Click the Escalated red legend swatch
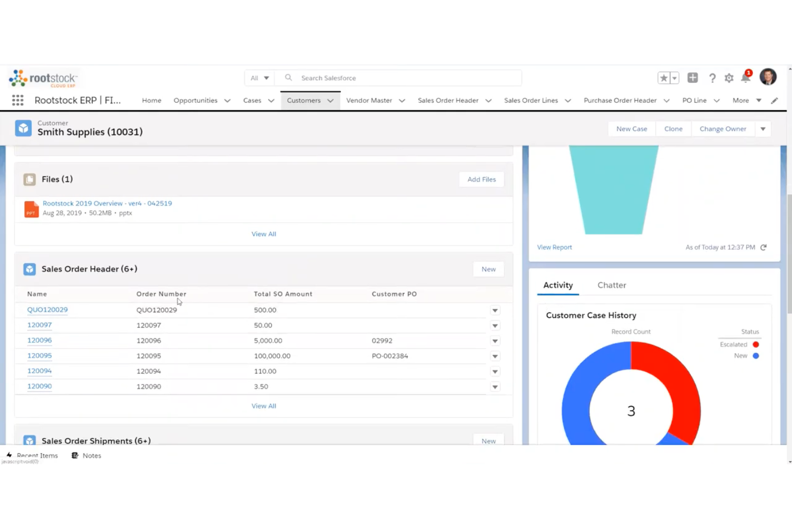The width and height of the screenshot is (792, 528). tap(756, 345)
